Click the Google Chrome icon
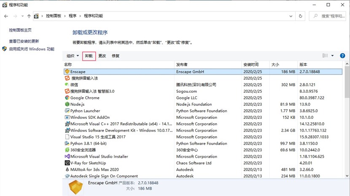The height and width of the screenshot is (196, 350). [67, 97]
